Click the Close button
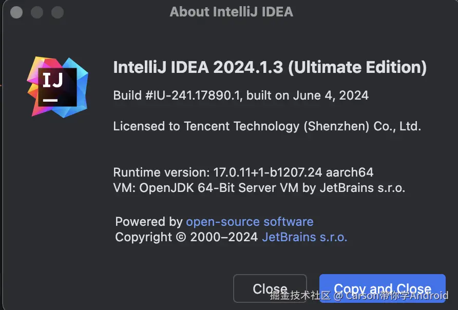The width and height of the screenshot is (458, 310). [270, 288]
